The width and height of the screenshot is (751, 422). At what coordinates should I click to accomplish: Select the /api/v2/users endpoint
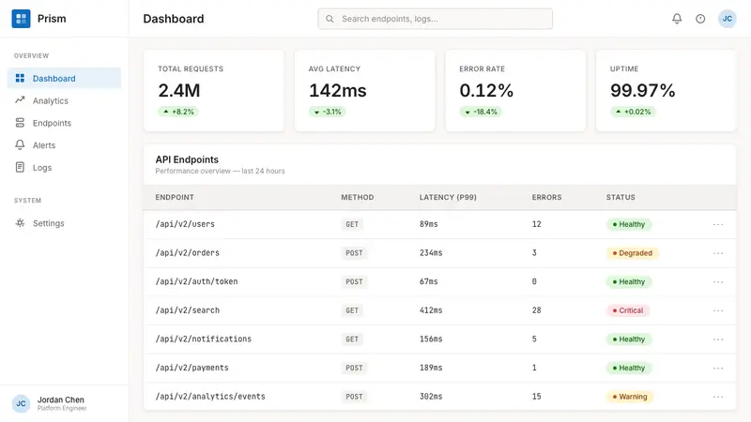[185, 224]
